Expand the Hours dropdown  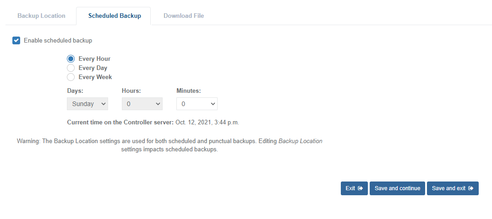142,104
